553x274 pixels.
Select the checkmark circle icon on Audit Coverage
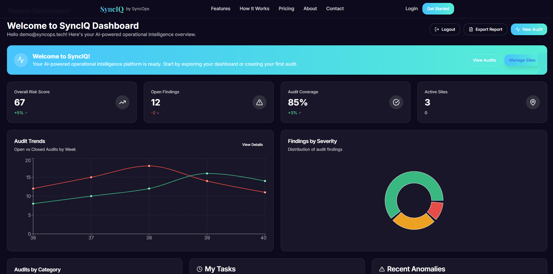coord(396,102)
